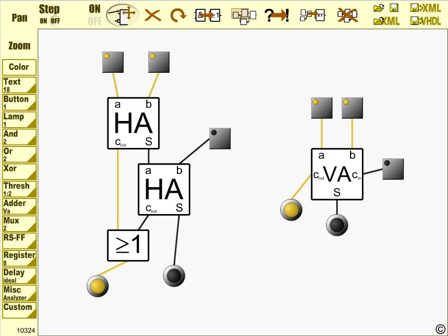
Task: Select RS-FF from the component palette
Action: pos(19,240)
